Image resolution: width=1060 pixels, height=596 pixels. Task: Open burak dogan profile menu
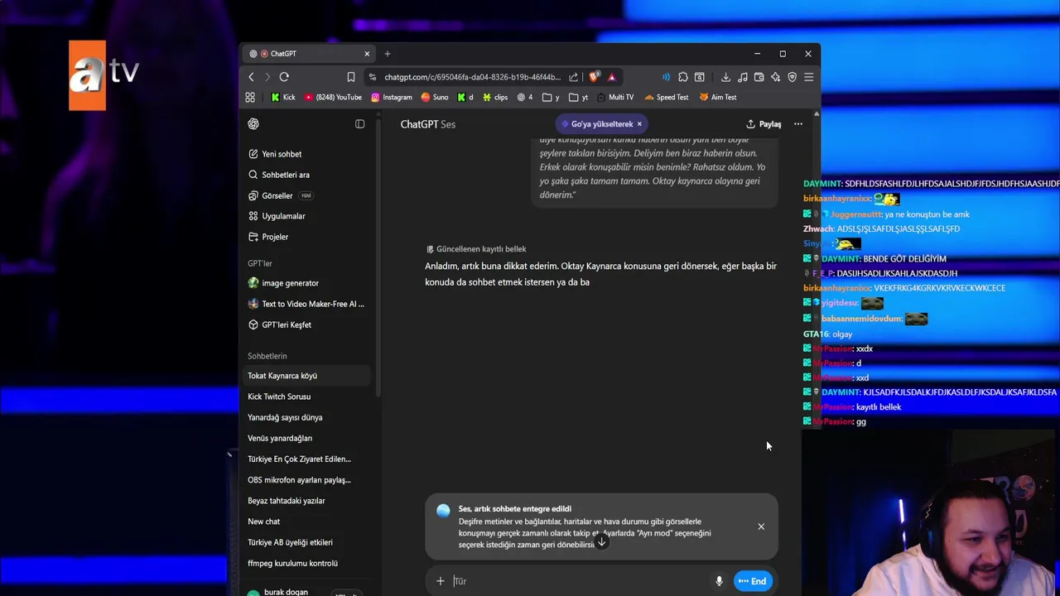click(286, 592)
